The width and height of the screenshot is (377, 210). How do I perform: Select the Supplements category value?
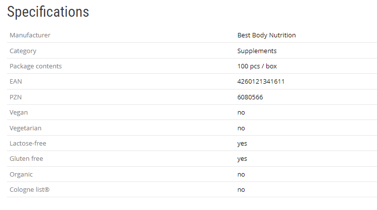257,51
